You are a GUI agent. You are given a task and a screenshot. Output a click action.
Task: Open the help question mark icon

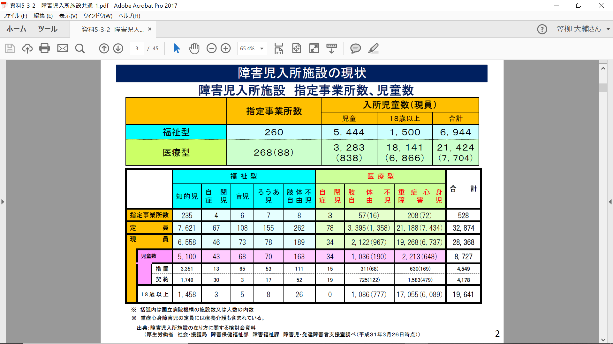(x=542, y=29)
